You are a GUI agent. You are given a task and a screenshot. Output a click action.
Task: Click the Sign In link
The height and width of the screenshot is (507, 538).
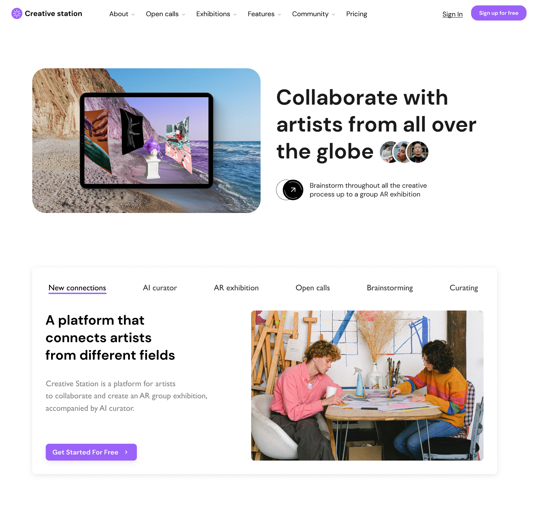453,14
